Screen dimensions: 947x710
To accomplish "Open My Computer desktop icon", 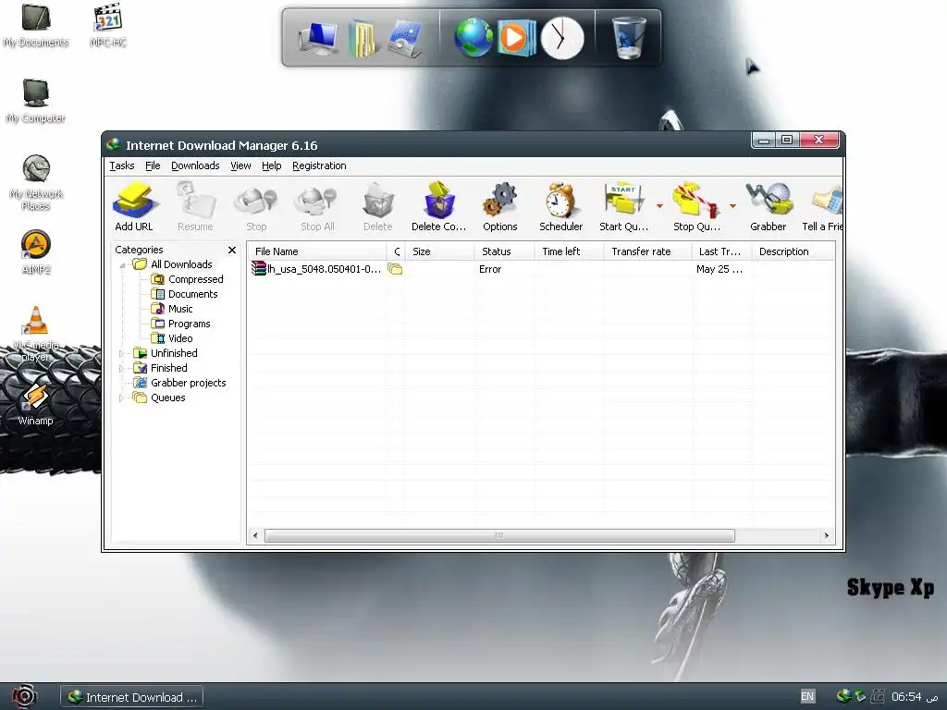I will pos(36,101).
